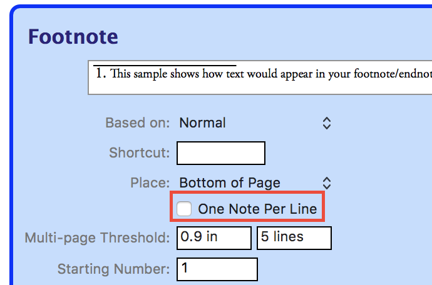The image size is (432, 285).
Task: Enable the One Note Per Line checkbox
Action: 184,209
